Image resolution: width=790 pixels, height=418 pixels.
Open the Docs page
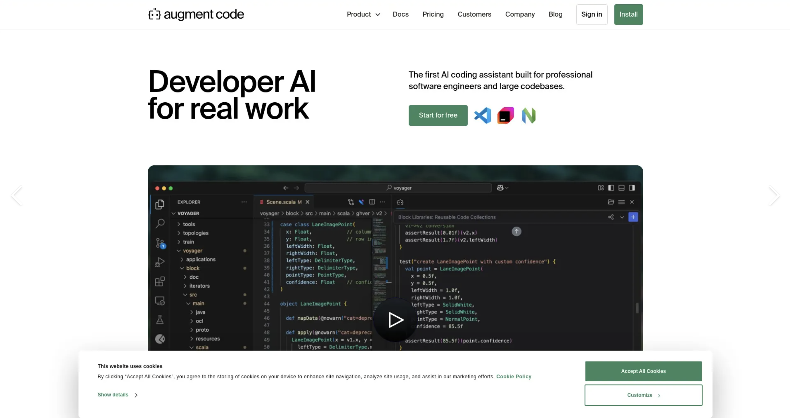[401, 14]
